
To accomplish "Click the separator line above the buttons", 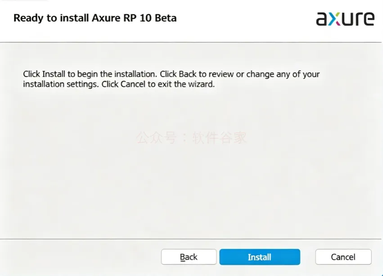I will pyautogui.click(x=190, y=239).
